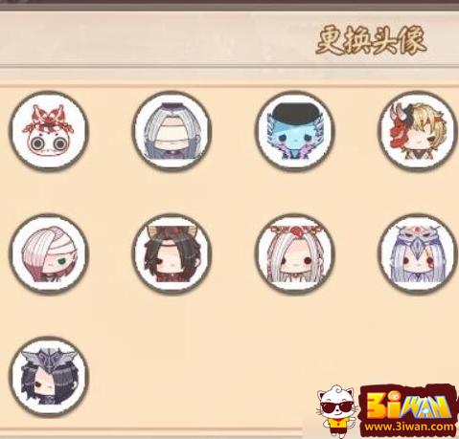Choose the lavender-haired avatar with silver crown
459x439 pixels.
[418, 253]
